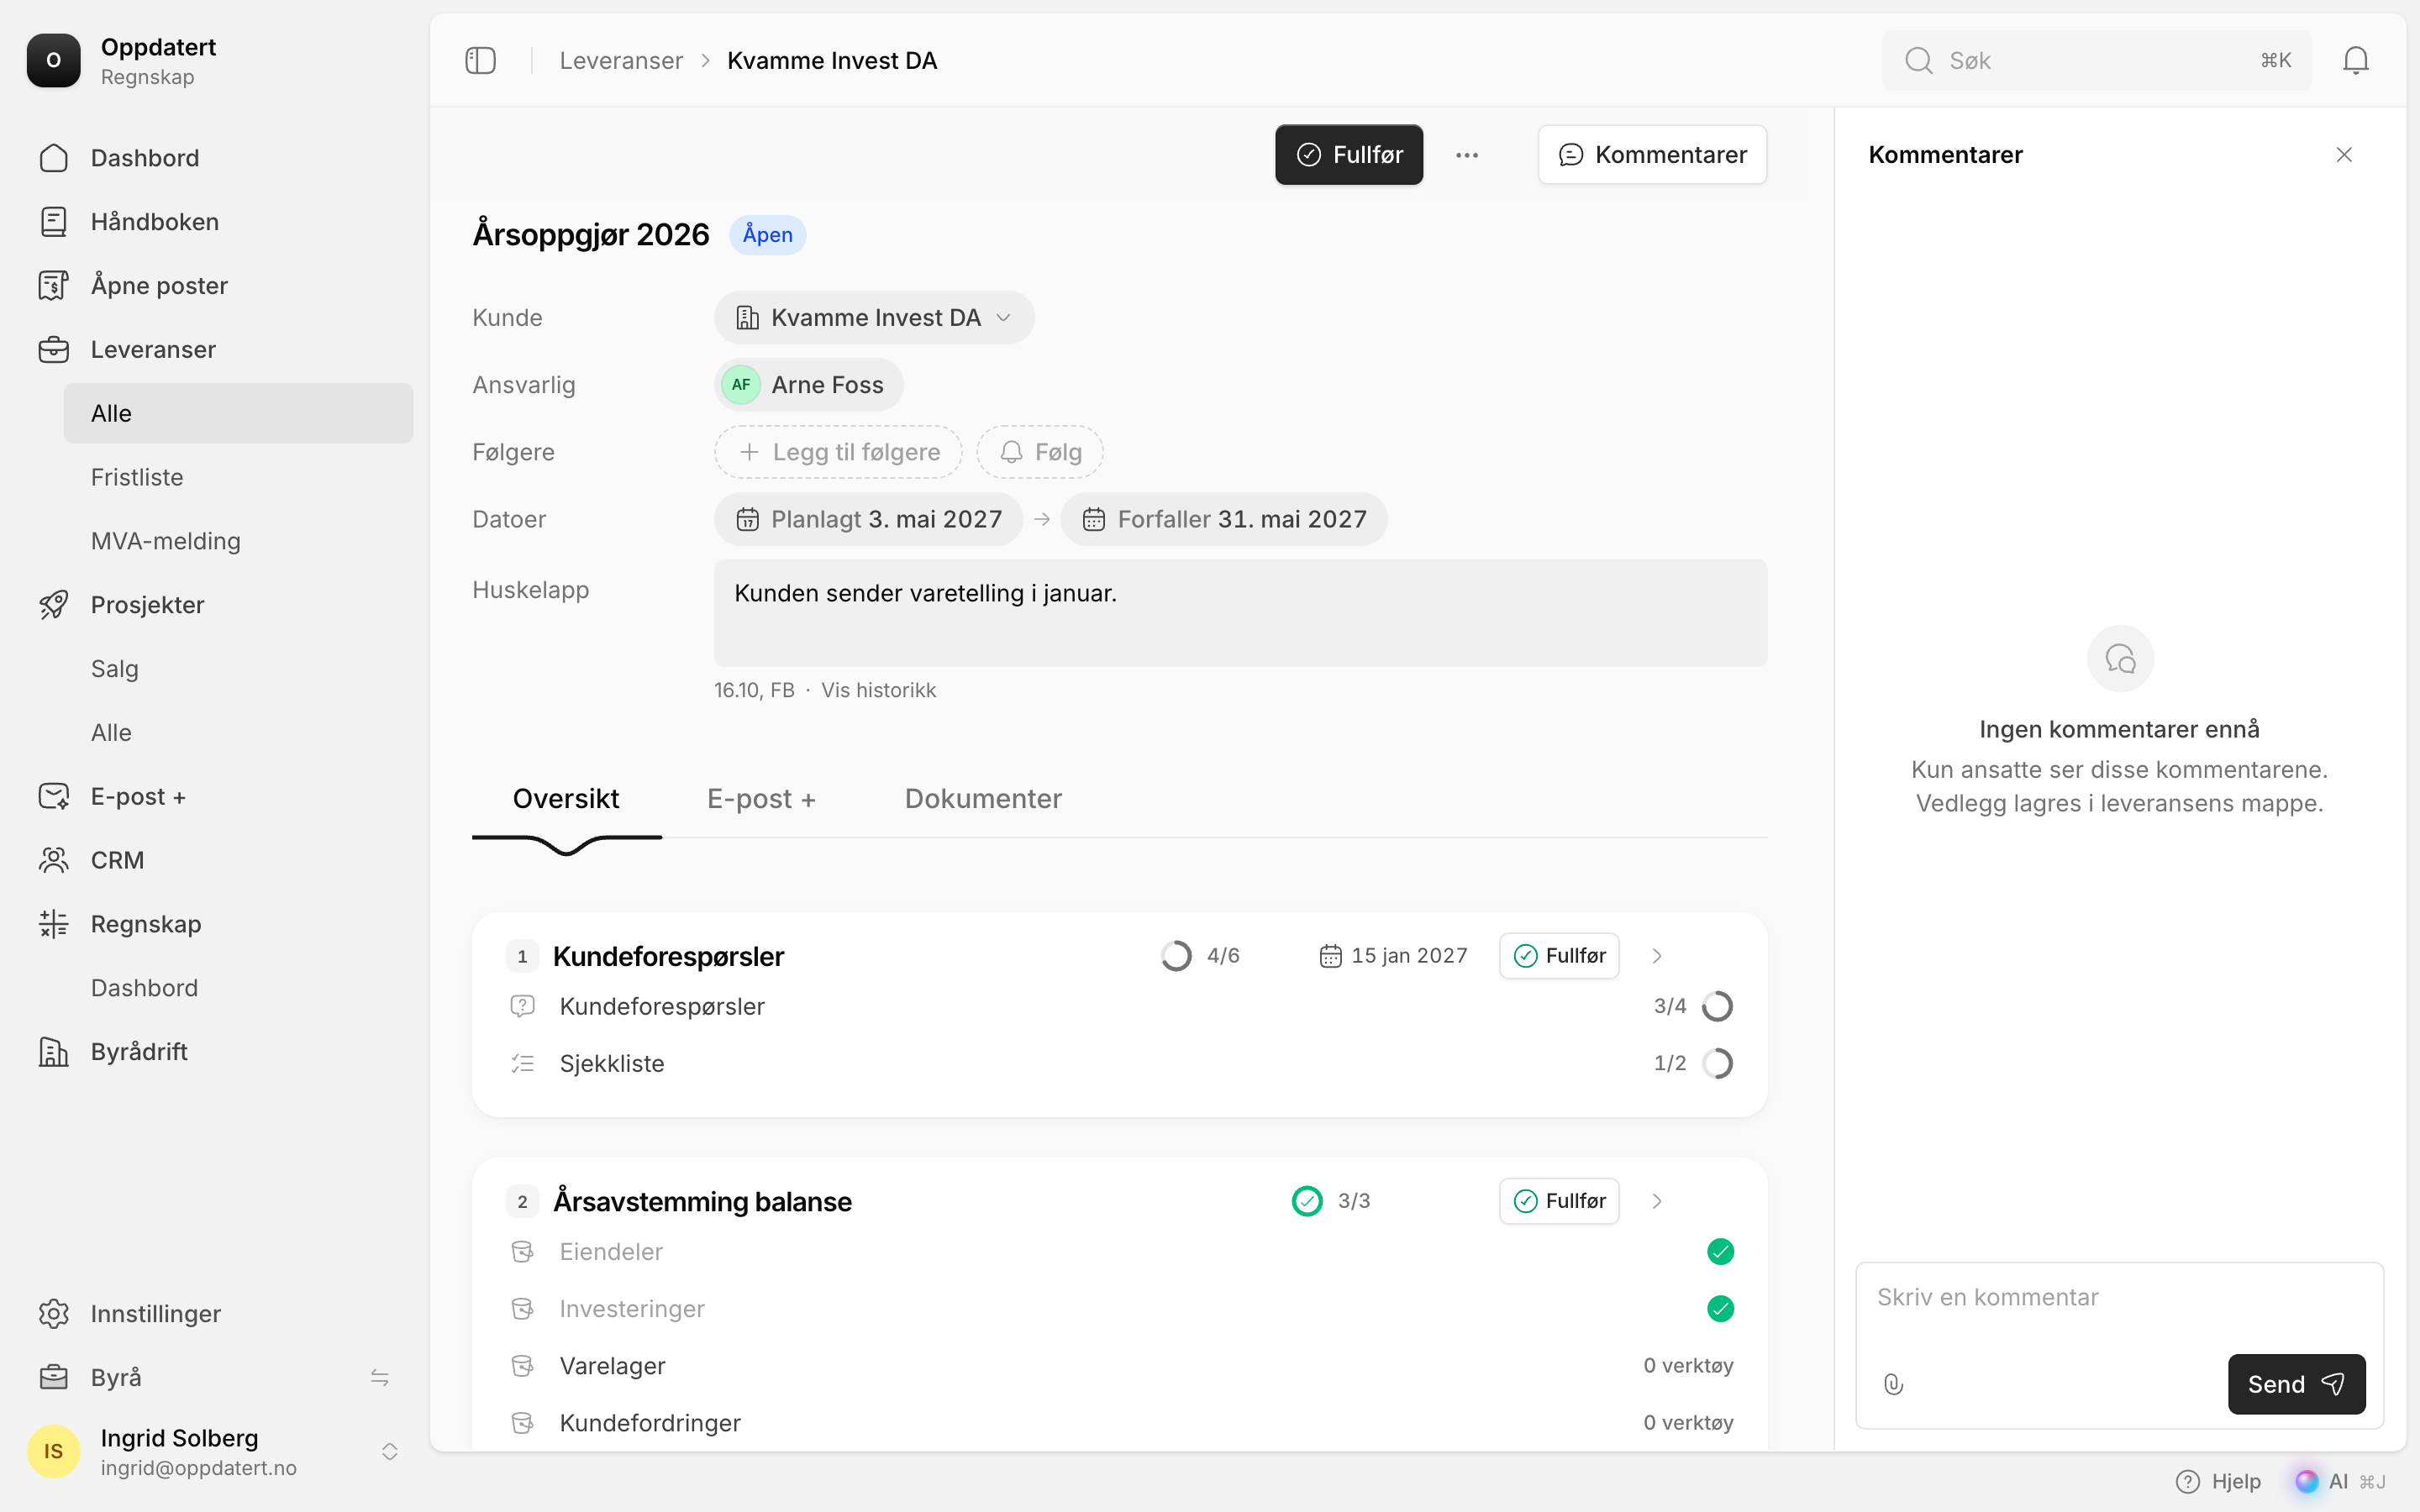Expand the Kvamme Invest DA customer dropdown

point(874,317)
